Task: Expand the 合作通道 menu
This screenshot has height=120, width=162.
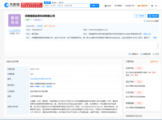Action: tap(119, 5)
